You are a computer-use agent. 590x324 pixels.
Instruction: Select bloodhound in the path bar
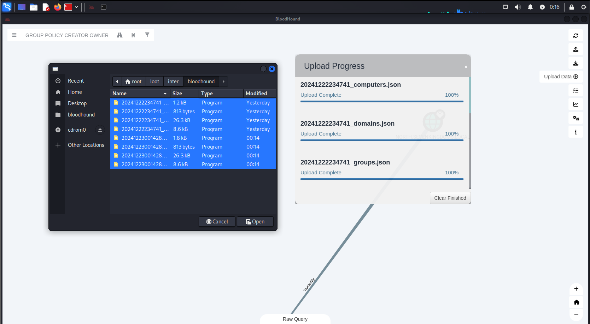click(201, 82)
